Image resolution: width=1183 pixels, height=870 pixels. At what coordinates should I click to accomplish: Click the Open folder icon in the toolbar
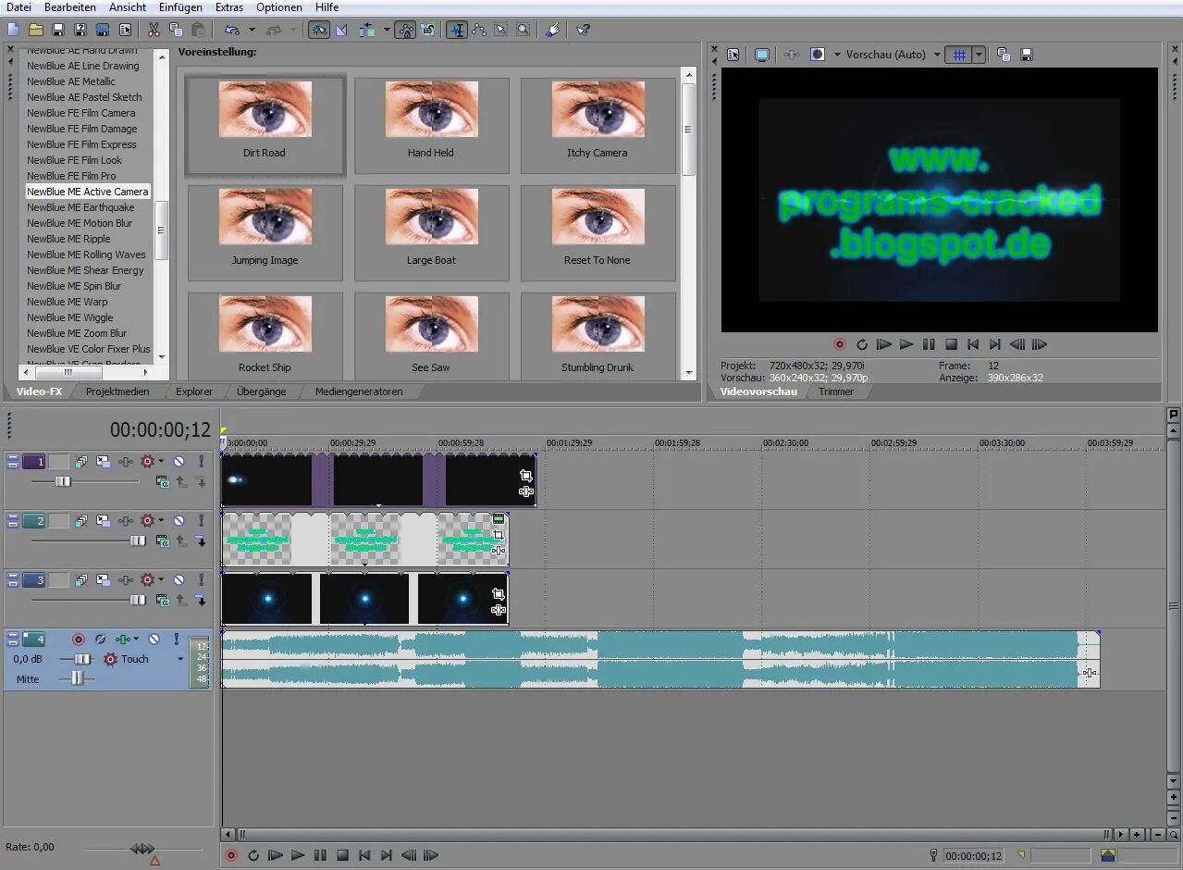pos(35,30)
